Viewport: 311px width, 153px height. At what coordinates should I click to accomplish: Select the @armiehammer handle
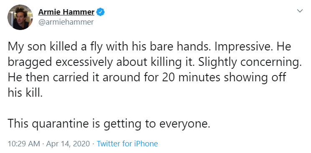[x=66, y=22]
